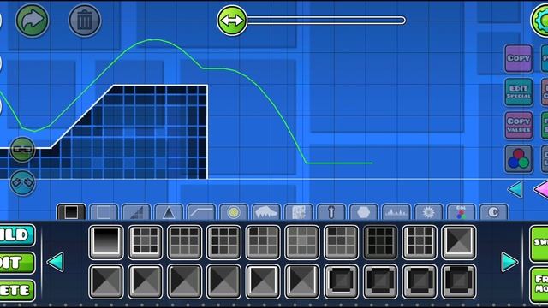Open the custom objects C tab
The image size is (548, 308).
tap(493, 212)
